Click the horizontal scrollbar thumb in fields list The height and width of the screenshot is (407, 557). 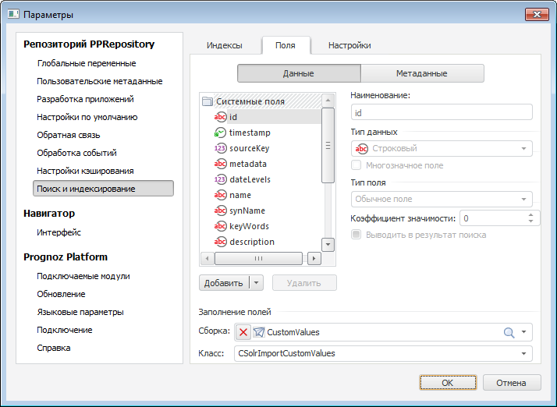tap(259, 259)
